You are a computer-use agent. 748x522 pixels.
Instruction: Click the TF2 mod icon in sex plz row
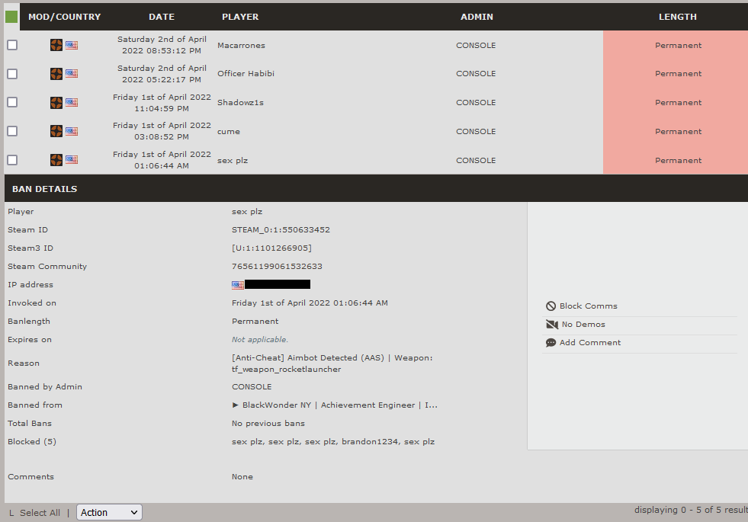(x=56, y=160)
